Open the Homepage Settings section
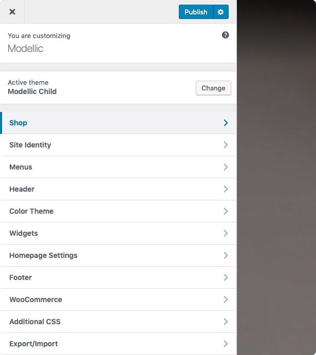The image size is (316, 355). (118, 255)
